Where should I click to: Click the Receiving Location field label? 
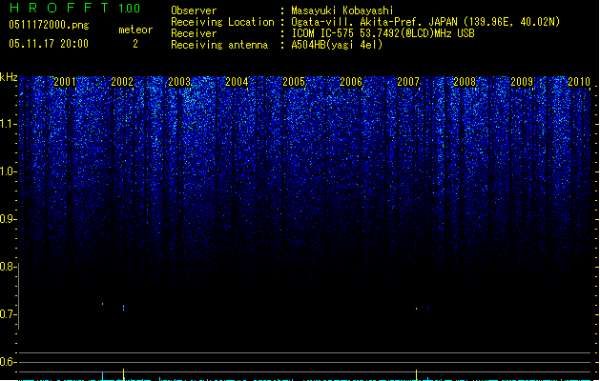tap(222, 22)
